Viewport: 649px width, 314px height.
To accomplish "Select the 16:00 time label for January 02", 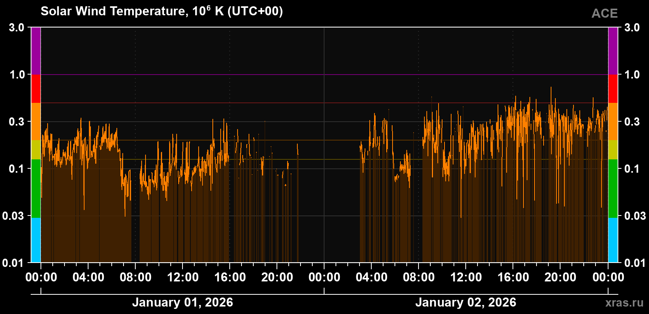I will click(x=513, y=277).
